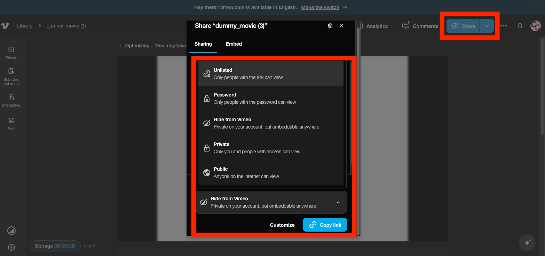Open the search magnifier icon
The height and width of the screenshot is (256, 545).
[520, 26]
